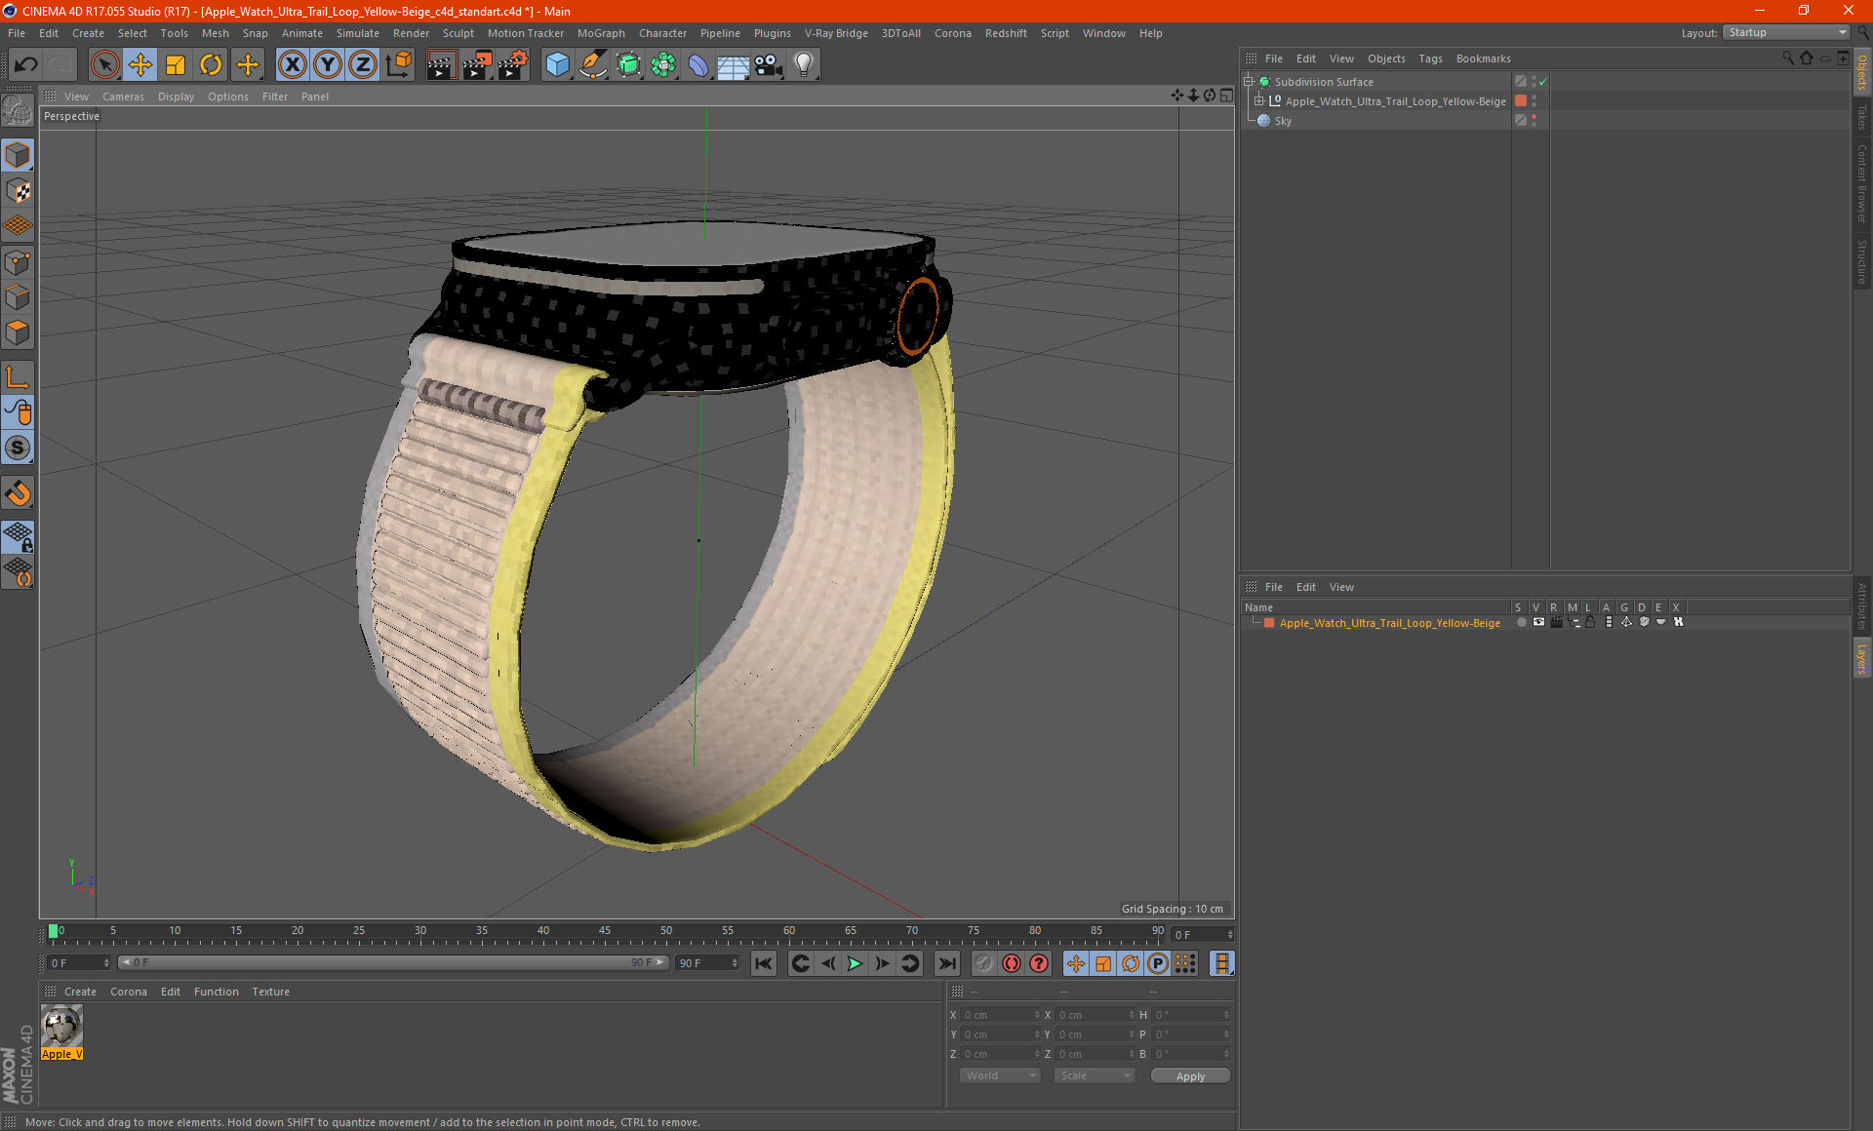This screenshot has width=1873, height=1131.
Task: Open the Cameras viewport menu
Action: click(123, 97)
